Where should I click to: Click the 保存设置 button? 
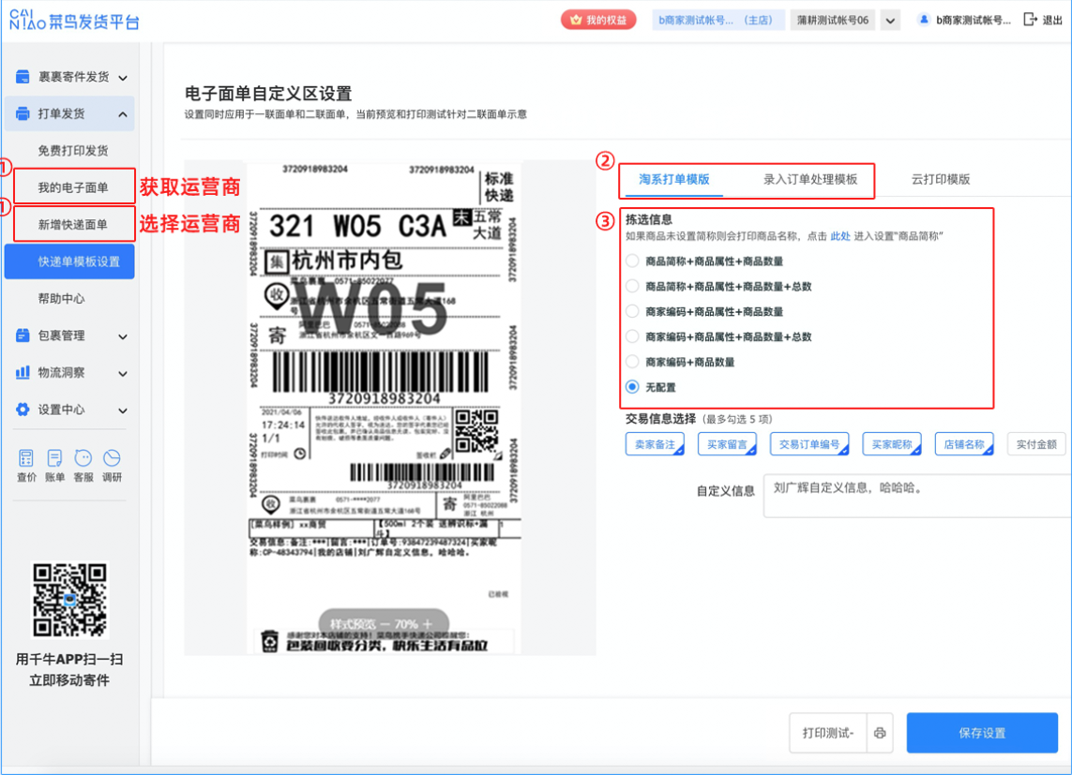982,733
